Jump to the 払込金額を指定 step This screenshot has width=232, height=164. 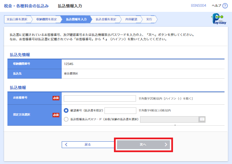[x=106, y=19]
